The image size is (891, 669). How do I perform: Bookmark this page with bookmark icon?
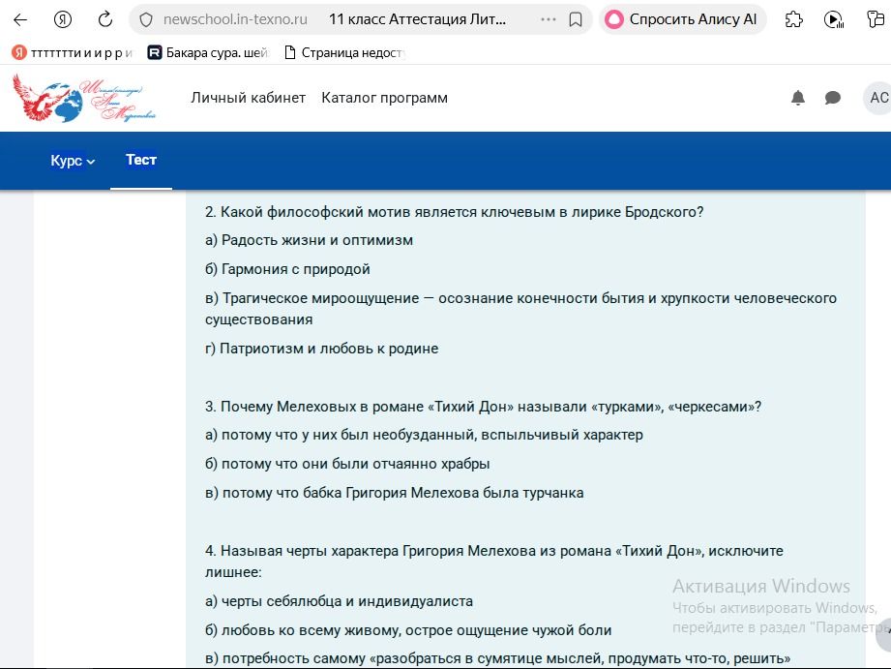pos(576,20)
